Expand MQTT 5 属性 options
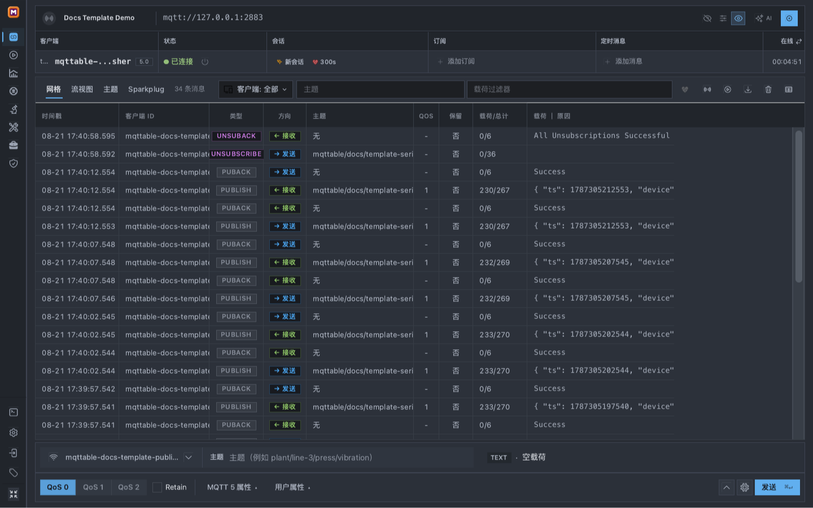The image size is (813, 508). pos(232,487)
